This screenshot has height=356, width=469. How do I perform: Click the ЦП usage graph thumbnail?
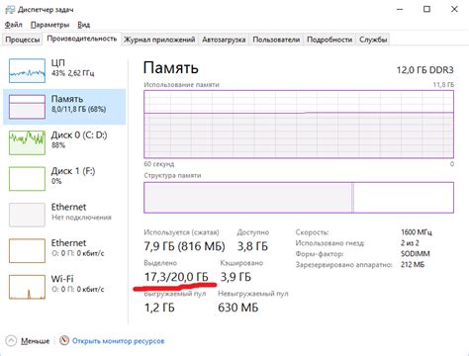point(27,70)
